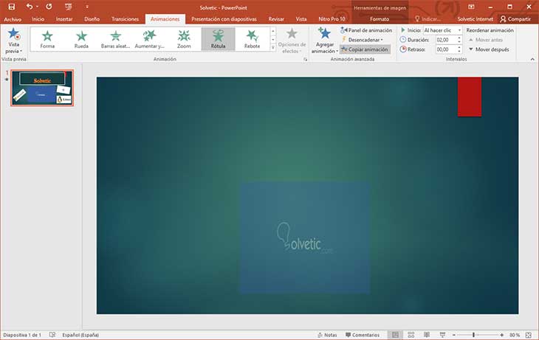The image size is (539, 340).
Task: Select the Forma animation effect
Action: (47, 40)
